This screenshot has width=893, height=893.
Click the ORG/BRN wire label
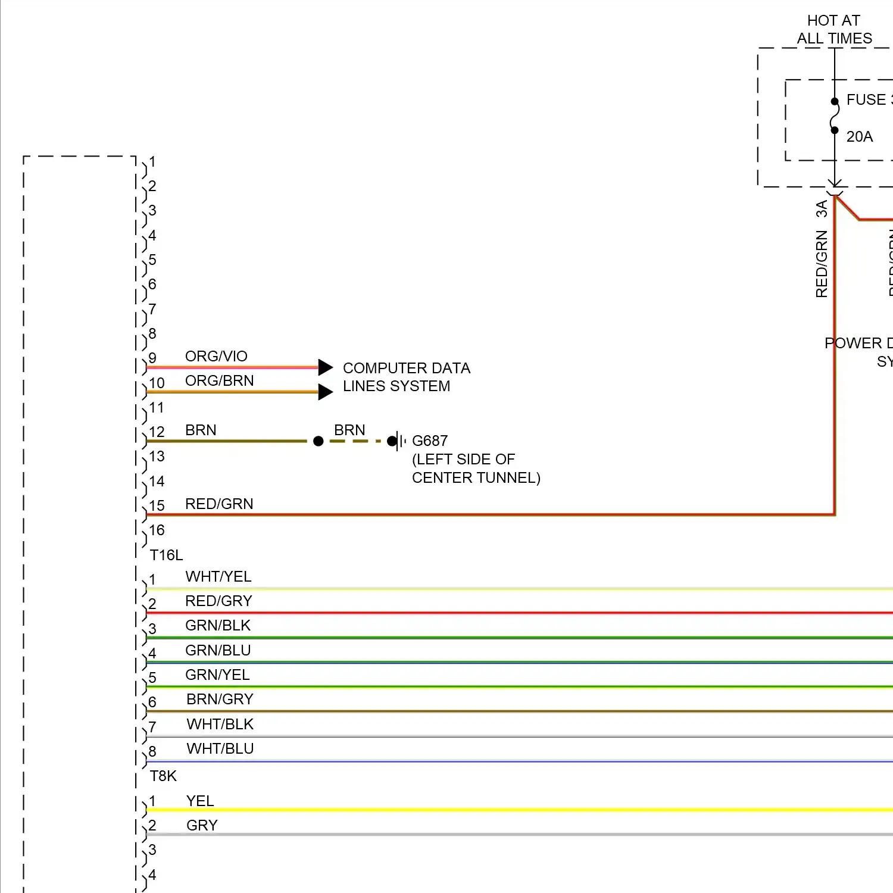pyautogui.click(x=219, y=380)
